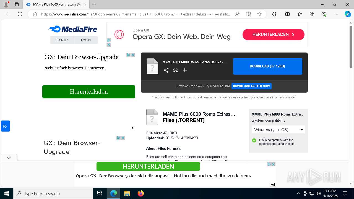Click "About Files Formats" heading

click(x=164, y=148)
